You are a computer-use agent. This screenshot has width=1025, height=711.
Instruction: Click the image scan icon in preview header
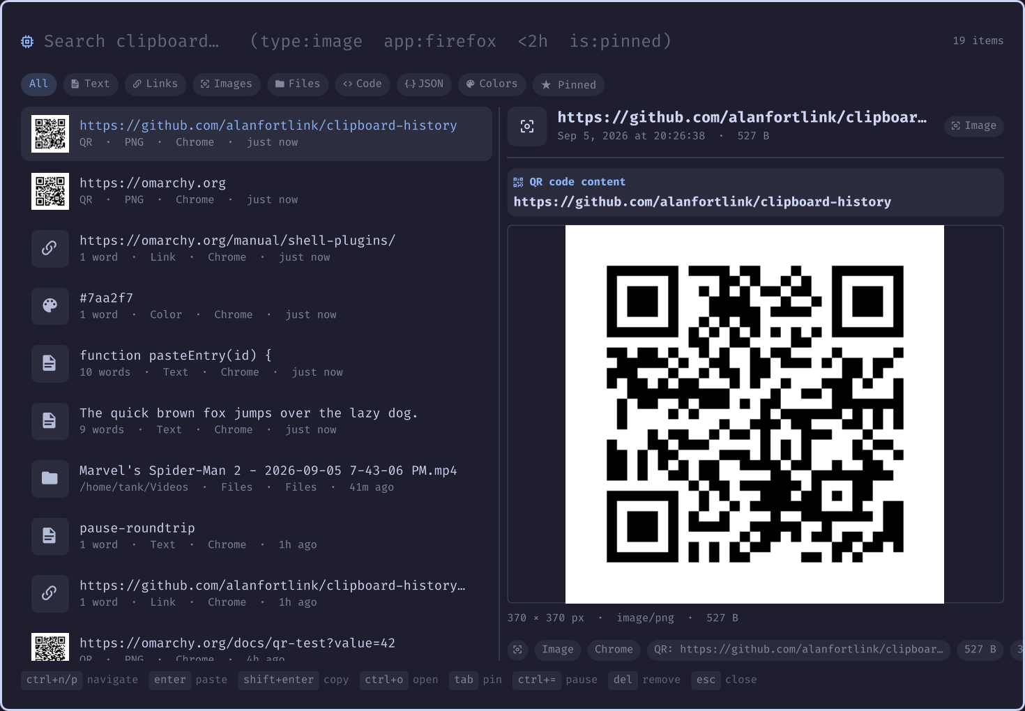coord(527,126)
